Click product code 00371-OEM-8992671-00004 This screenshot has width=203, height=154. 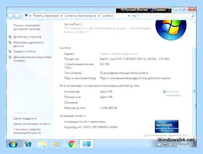pos(100,127)
